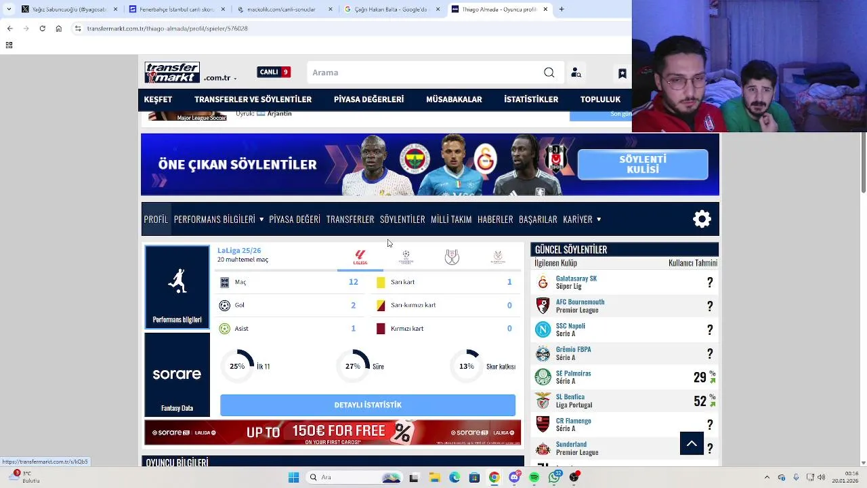Reload the page with refresh icon

(x=42, y=28)
